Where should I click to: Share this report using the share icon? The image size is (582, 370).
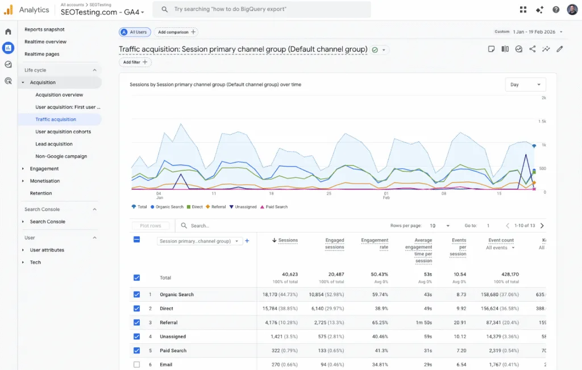coord(533,49)
